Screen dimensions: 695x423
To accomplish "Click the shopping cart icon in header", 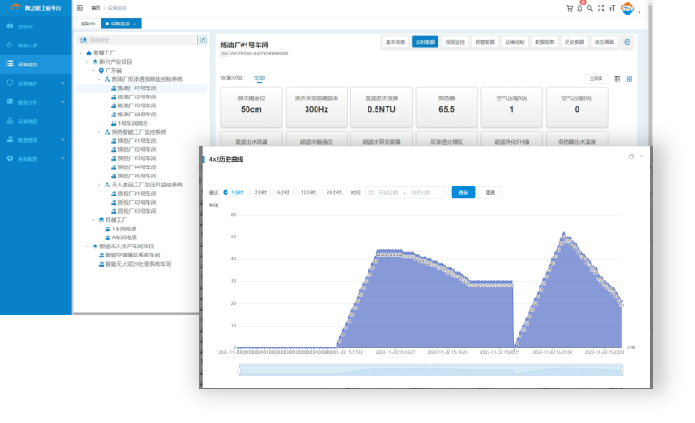I will [x=569, y=8].
